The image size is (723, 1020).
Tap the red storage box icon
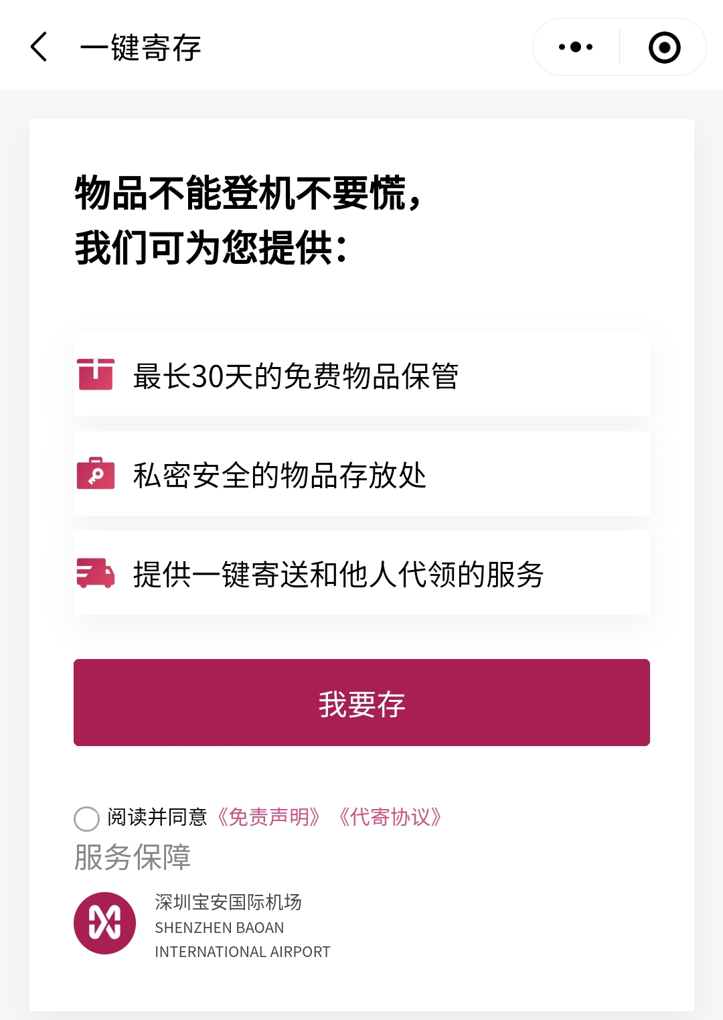[x=96, y=374]
